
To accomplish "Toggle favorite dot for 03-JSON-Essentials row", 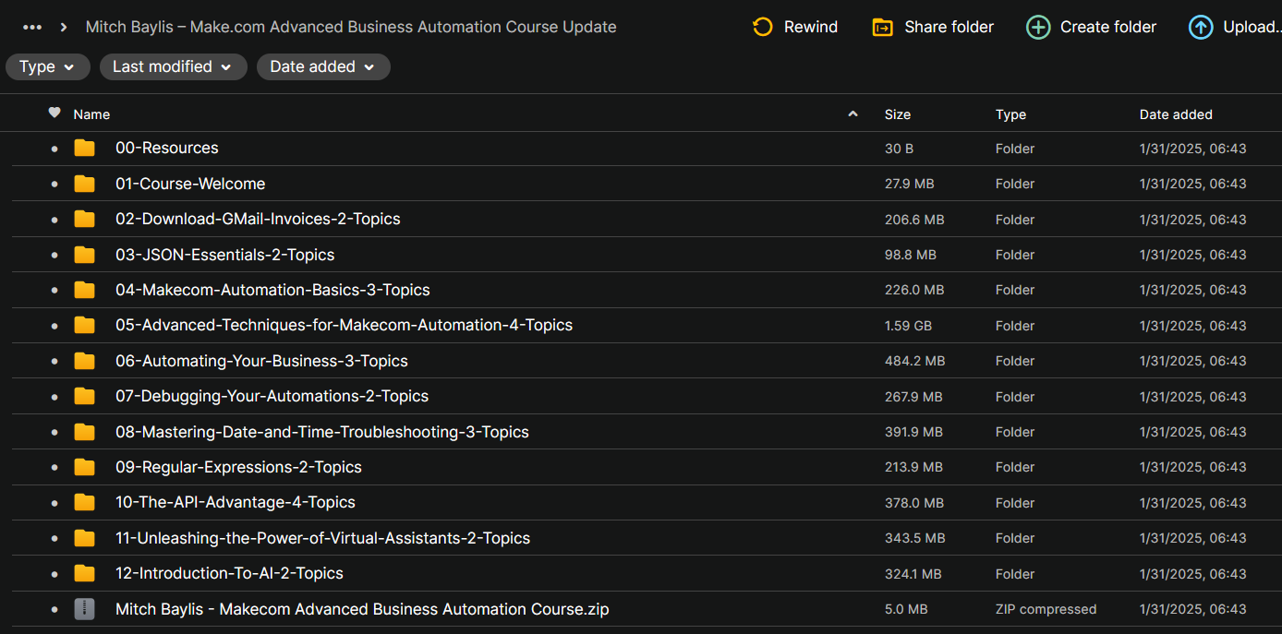I will 54,255.
